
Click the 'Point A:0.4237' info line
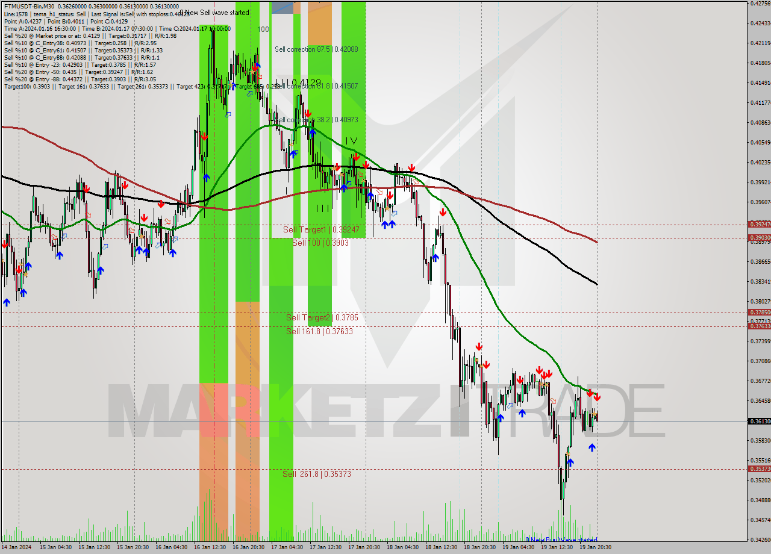[x=22, y=21]
